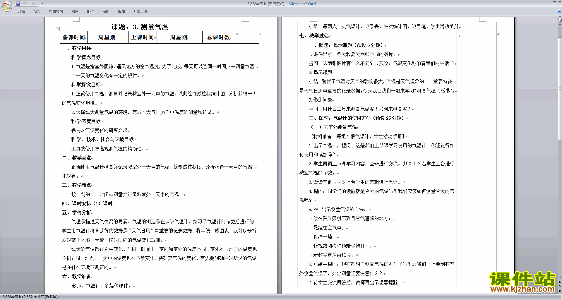Click the heading '二、教学重点'

pyautogui.click(x=77, y=158)
